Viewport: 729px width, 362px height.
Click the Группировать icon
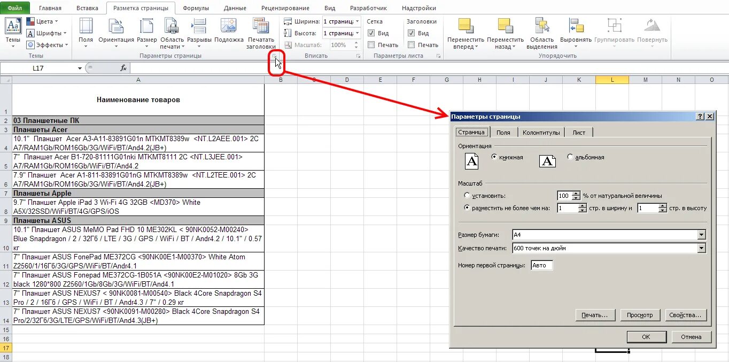tap(614, 26)
